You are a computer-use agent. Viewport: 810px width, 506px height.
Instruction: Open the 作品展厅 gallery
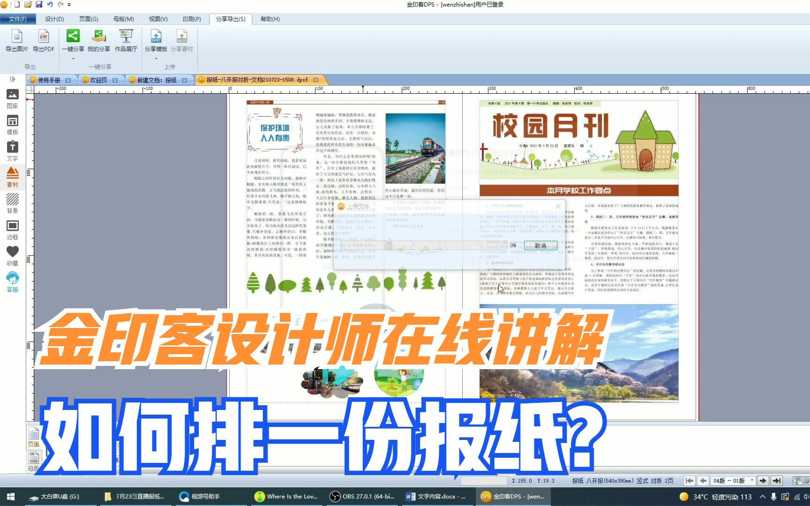126,40
